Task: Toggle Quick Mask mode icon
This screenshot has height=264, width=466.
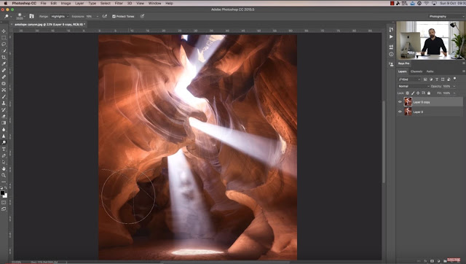Action: tap(4, 203)
